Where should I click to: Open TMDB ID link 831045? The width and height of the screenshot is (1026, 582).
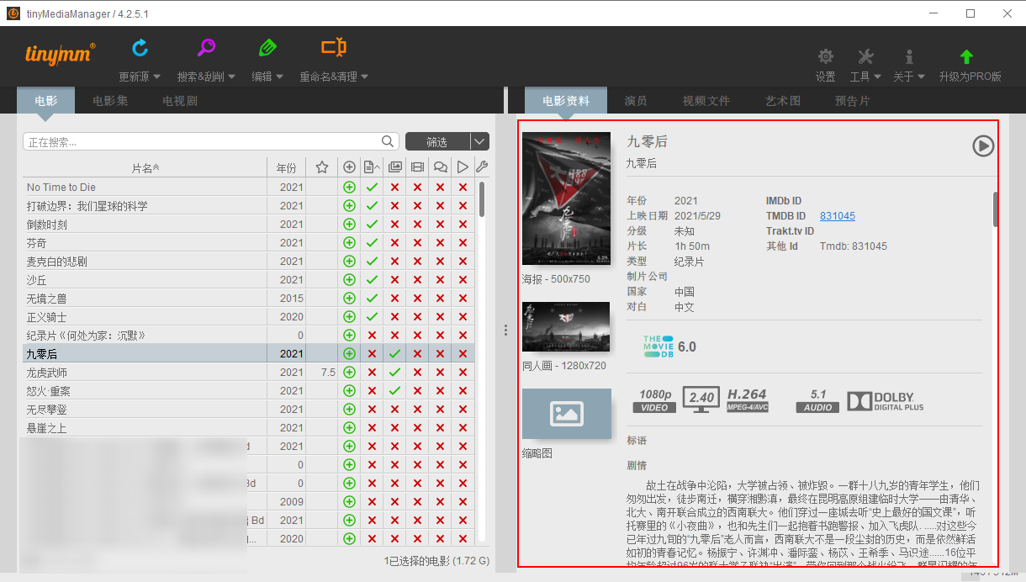point(837,216)
